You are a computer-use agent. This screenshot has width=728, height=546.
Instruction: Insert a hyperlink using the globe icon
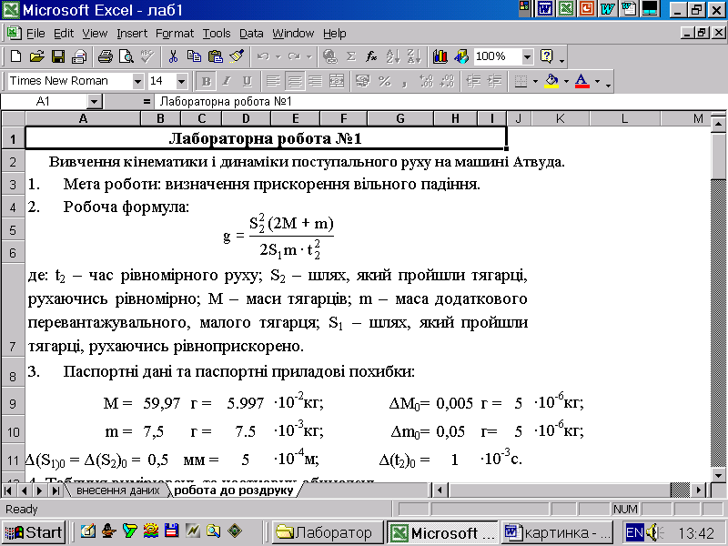tap(330, 56)
